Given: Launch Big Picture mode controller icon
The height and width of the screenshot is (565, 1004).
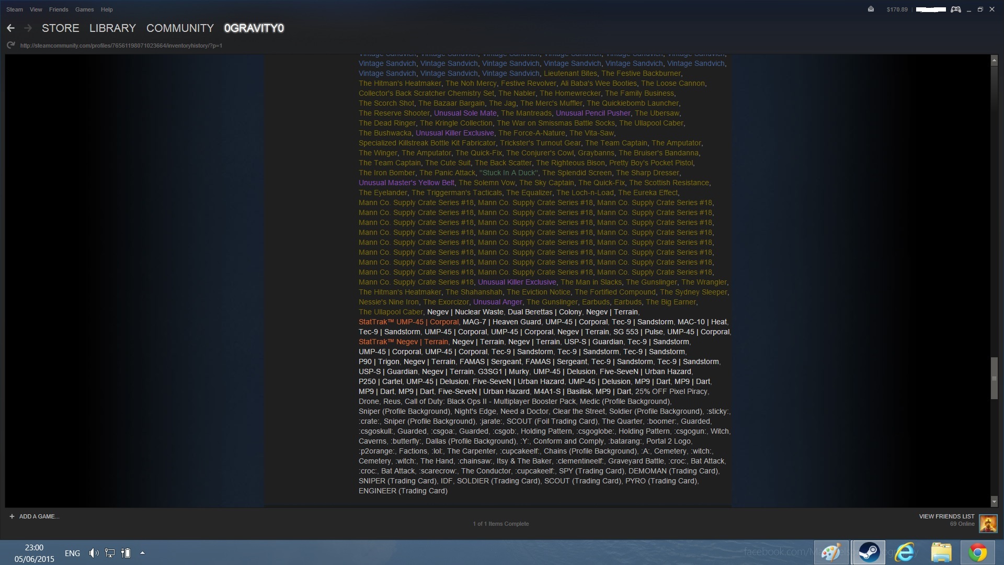Looking at the screenshot, I should tap(955, 9).
